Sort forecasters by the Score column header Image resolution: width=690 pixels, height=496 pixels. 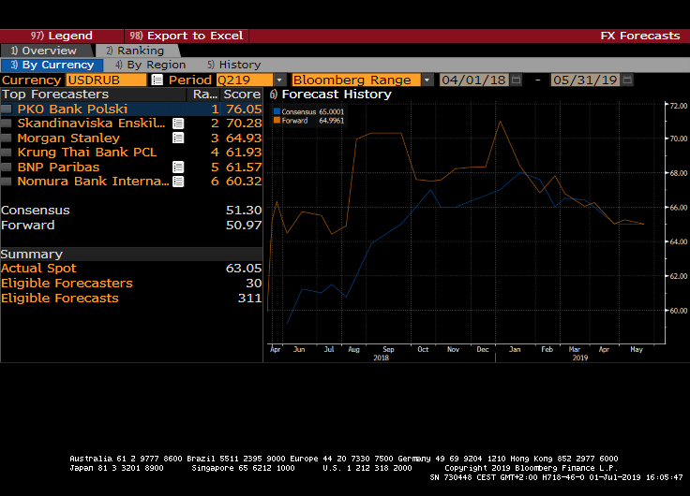point(241,95)
